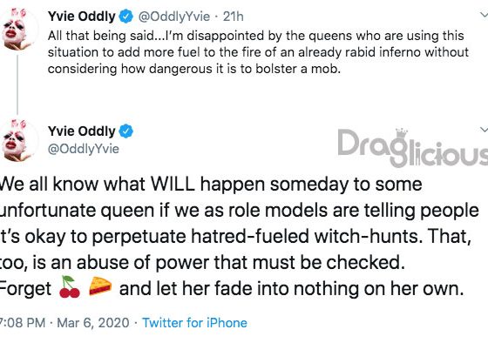Click the top tweet's profile avatar
The width and height of the screenshot is (488, 343).
(x=19, y=30)
